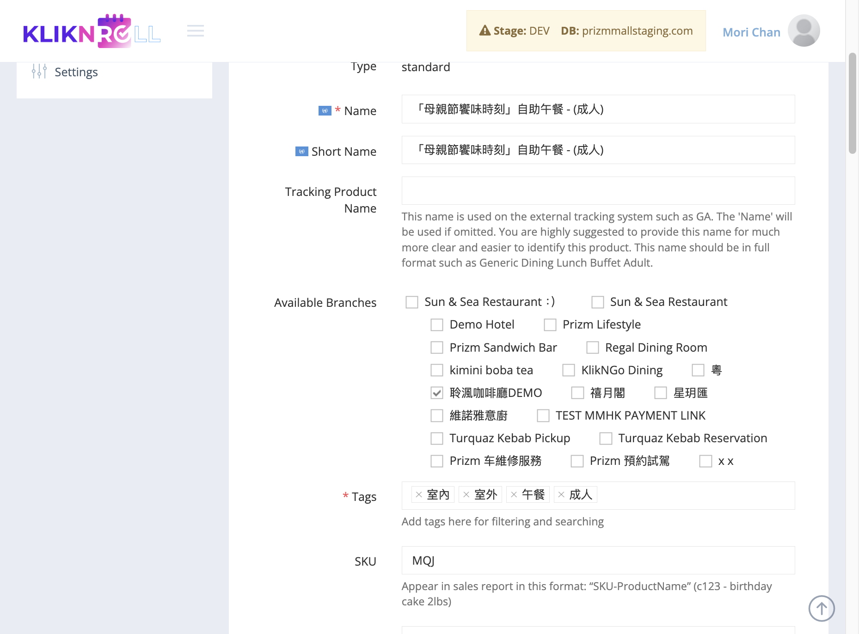Open the Mori Chan user link
The height and width of the screenshot is (634, 859).
[x=751, y=32]
